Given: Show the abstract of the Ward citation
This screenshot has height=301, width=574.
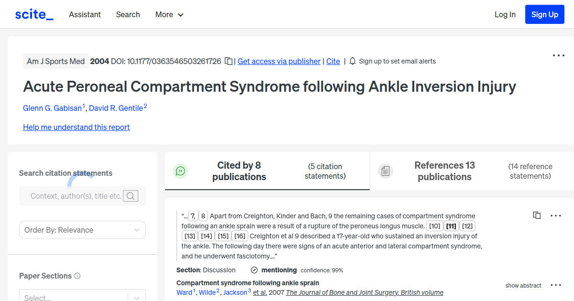Looking at the screenshot, I should click(523, 285).
